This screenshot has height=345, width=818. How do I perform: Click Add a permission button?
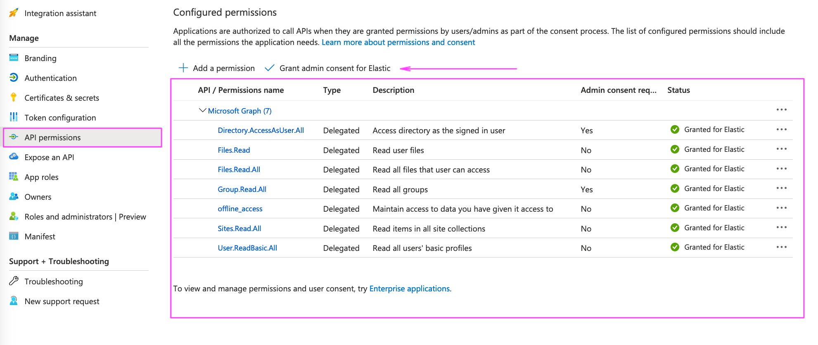217,68
